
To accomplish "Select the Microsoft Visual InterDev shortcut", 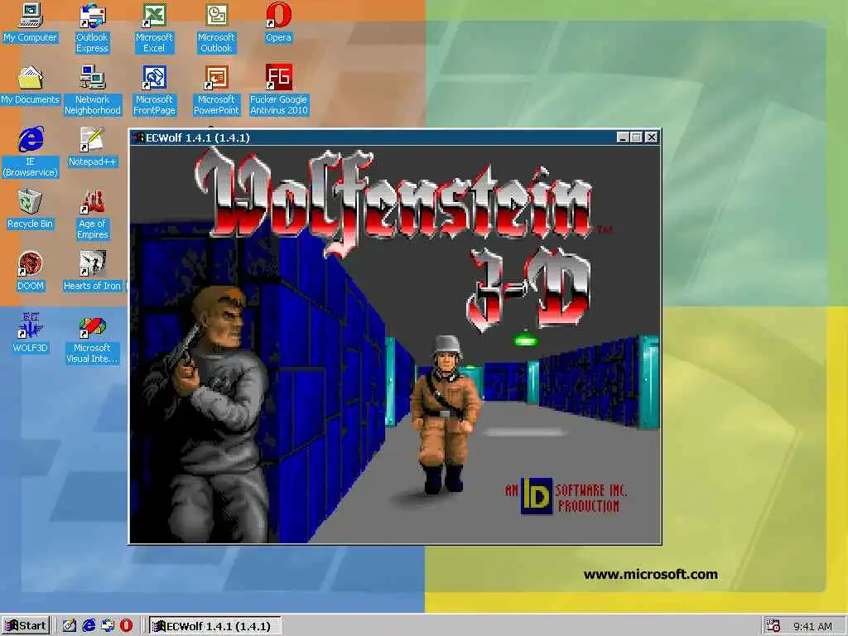I will click(x=93, y=339).
